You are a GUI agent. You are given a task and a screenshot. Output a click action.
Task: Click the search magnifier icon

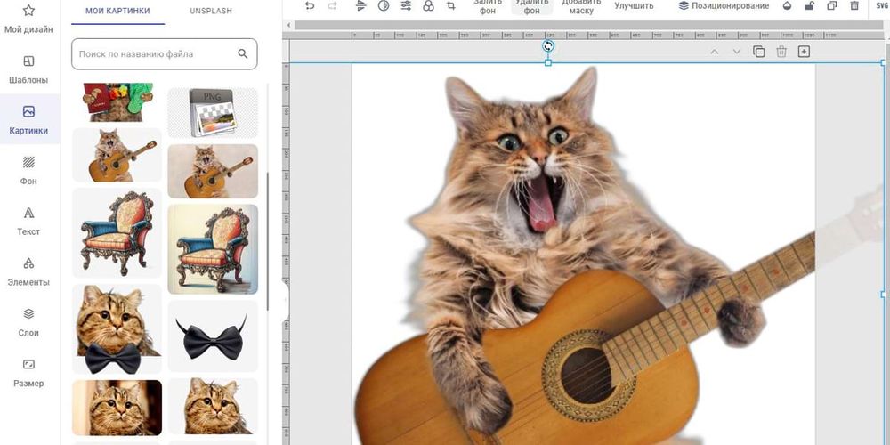[243, 54]
